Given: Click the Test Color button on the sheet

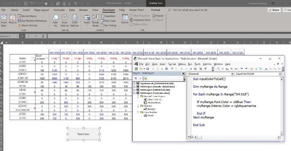Looking at the screenshot, I should coord(83,134).
